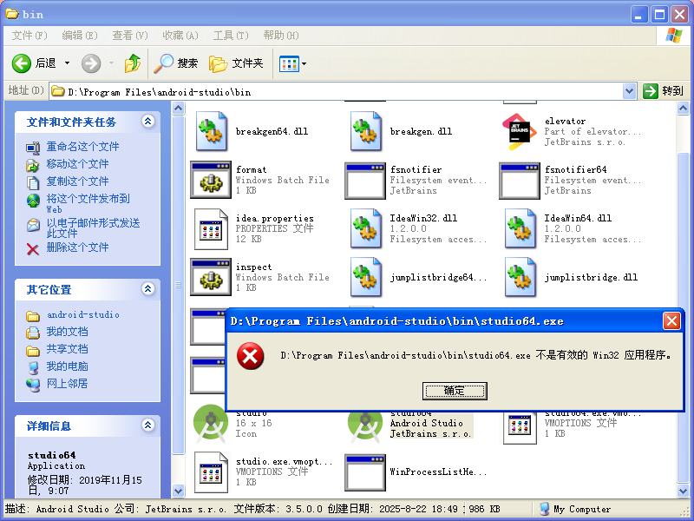Collapse the 其它位置 panel
Viewport: 694px width, 521px height.
click(147, 289)
